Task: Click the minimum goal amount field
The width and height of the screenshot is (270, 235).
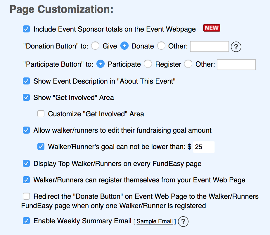Action: click(x=204, y=147)
